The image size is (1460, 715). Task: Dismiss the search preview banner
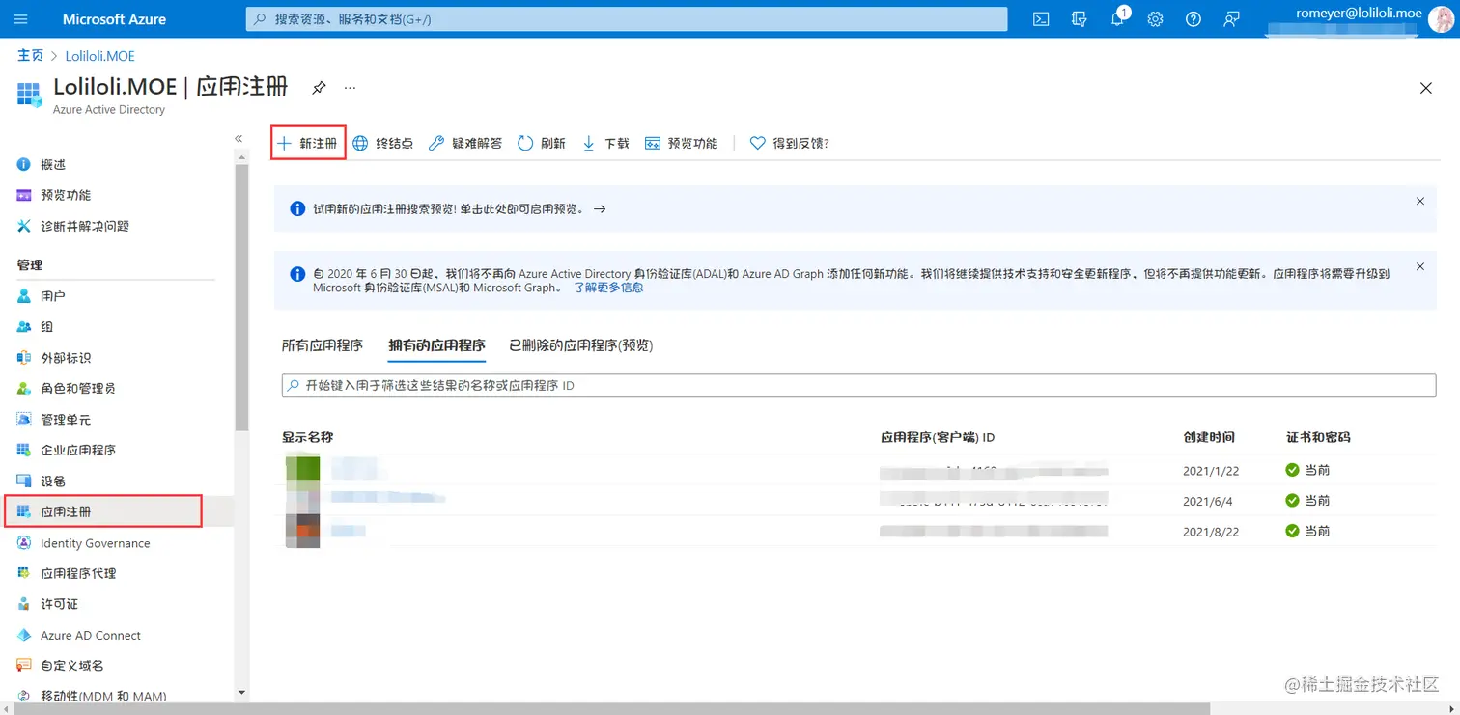point(1419,202)
